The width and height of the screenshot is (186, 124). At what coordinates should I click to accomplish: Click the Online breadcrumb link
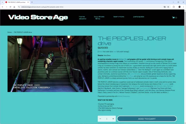[x=9, y=32]
